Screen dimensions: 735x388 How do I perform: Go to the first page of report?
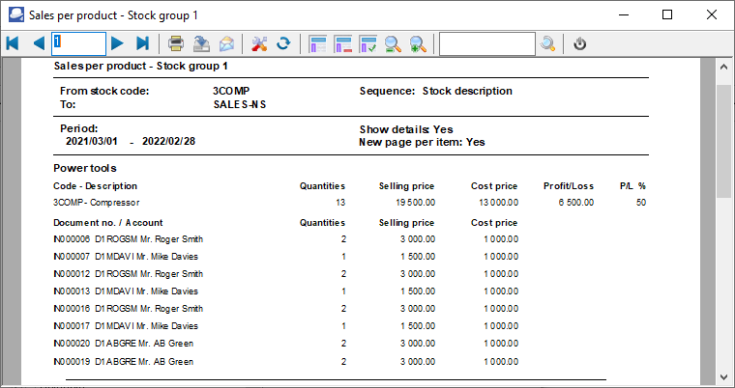tap(13, 43)
